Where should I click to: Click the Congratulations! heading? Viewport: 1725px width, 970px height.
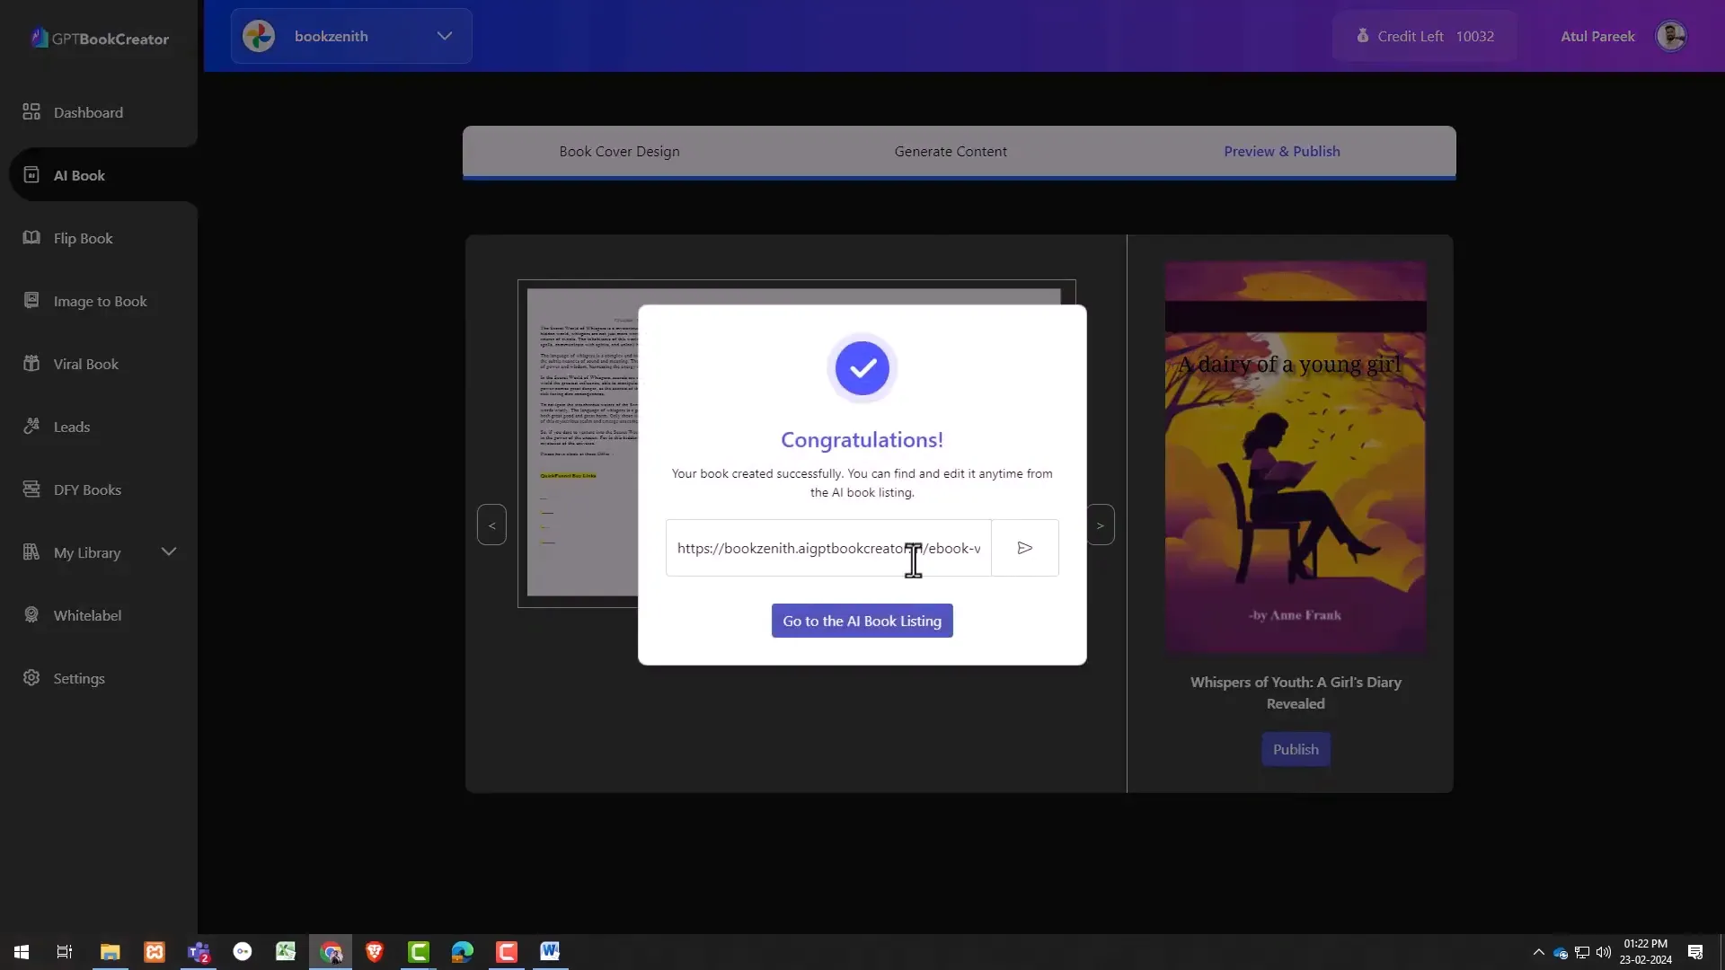pos(862,439)
